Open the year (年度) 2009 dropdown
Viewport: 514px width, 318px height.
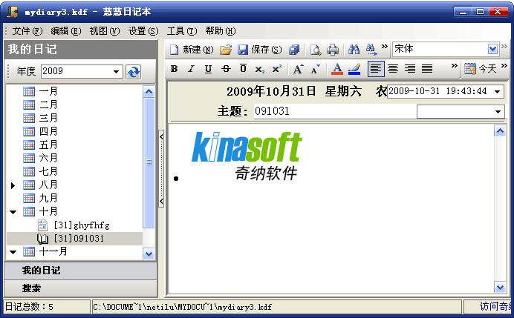coord(116,72)
